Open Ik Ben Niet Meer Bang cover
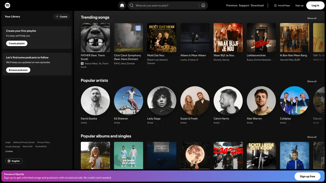 tap(294, 37)
